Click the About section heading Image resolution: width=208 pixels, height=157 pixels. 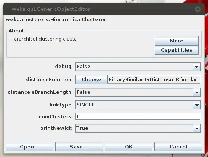[16, 31]
